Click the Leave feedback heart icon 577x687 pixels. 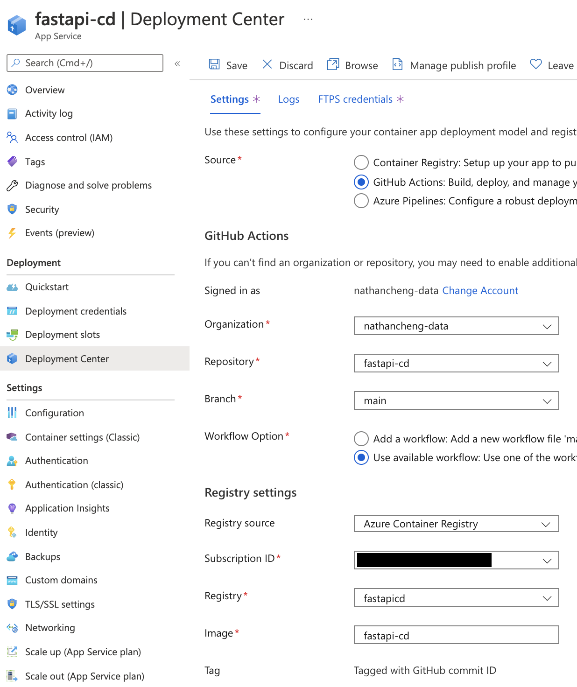[536, 64]
